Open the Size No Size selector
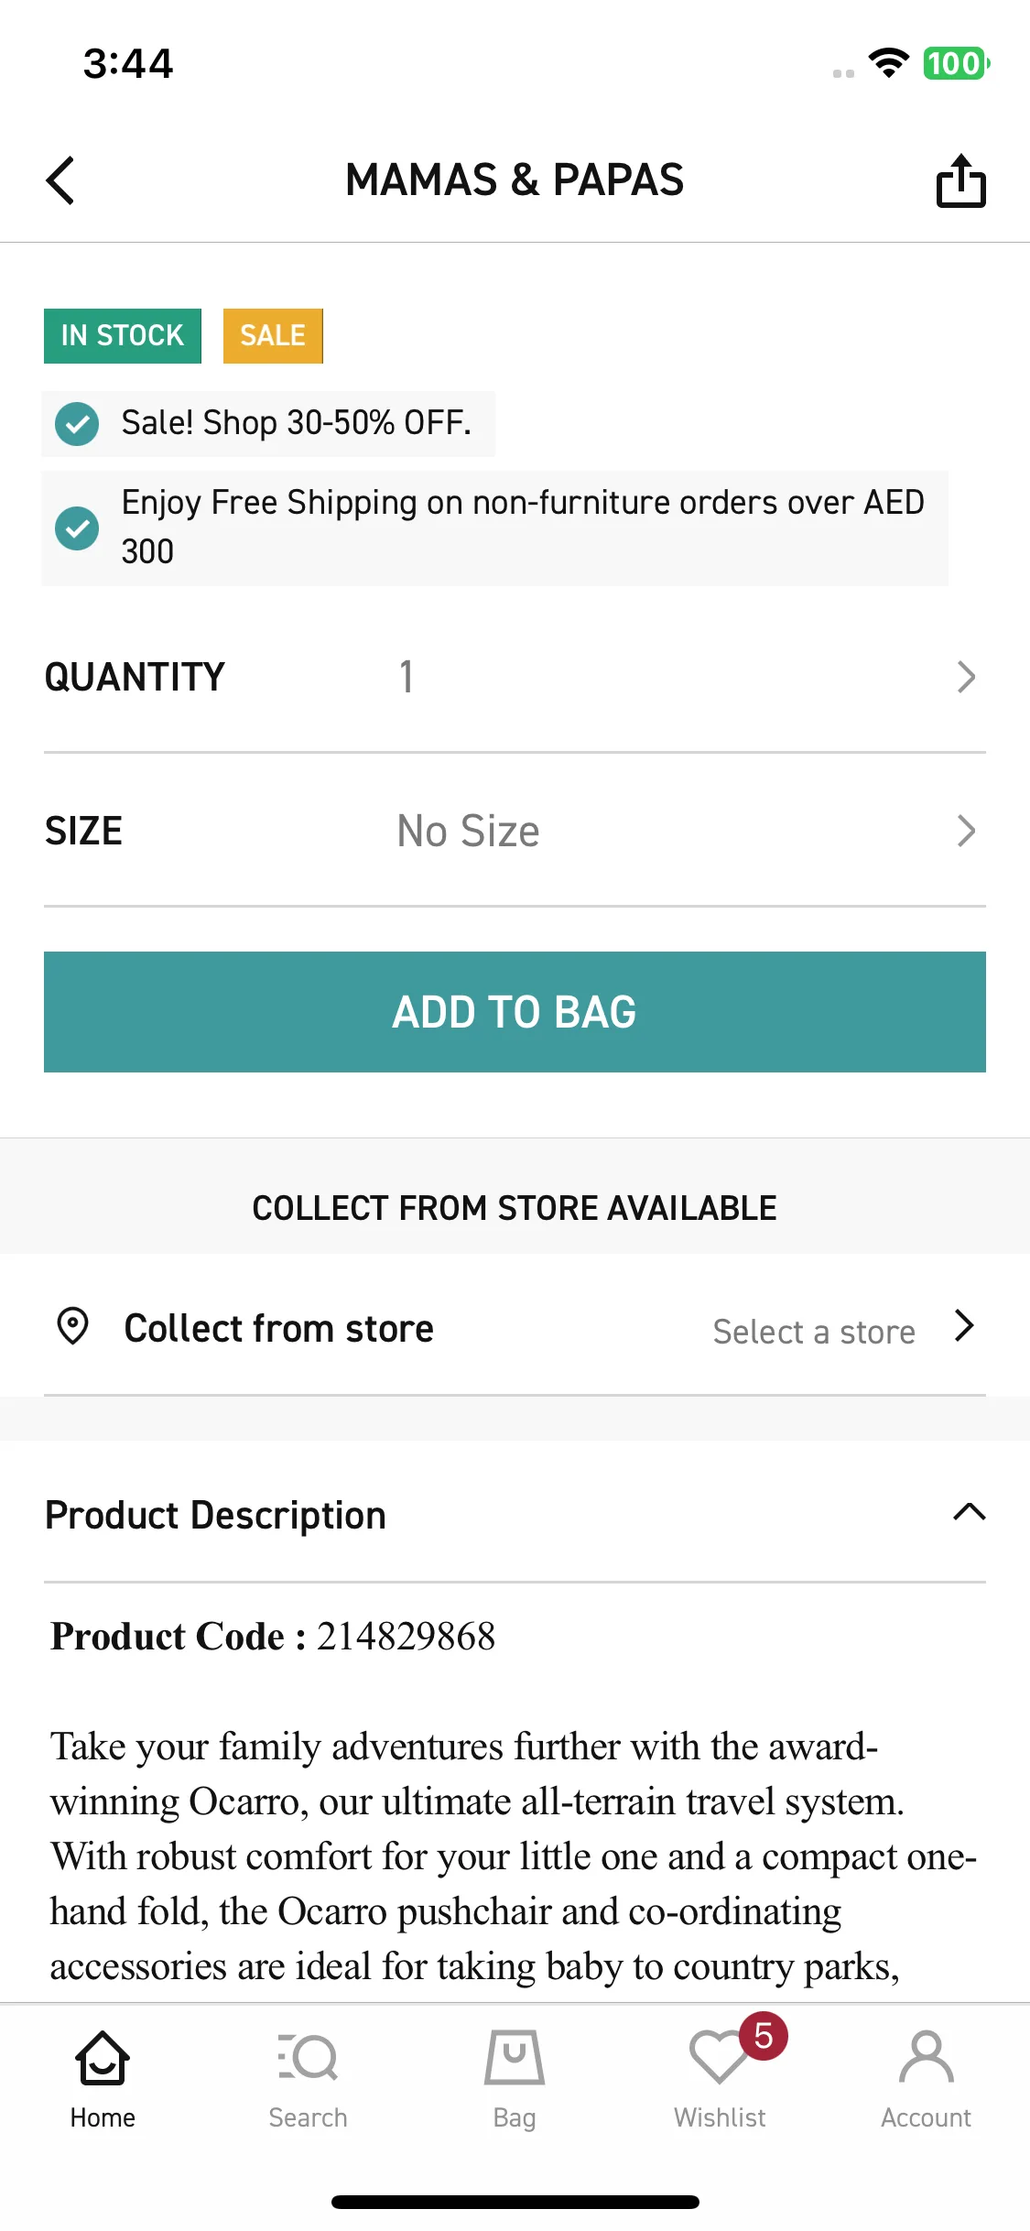The height and width of the screenshot is (2231, 1030). (x=515, y=831)
